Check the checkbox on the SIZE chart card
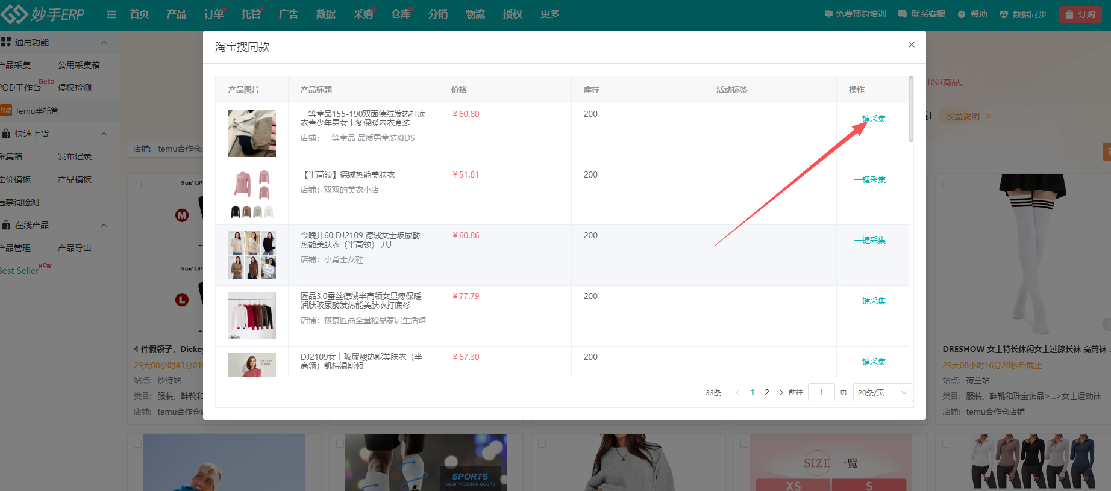The height and width of the screenshot is (491, 1111). tap(744, 443)
